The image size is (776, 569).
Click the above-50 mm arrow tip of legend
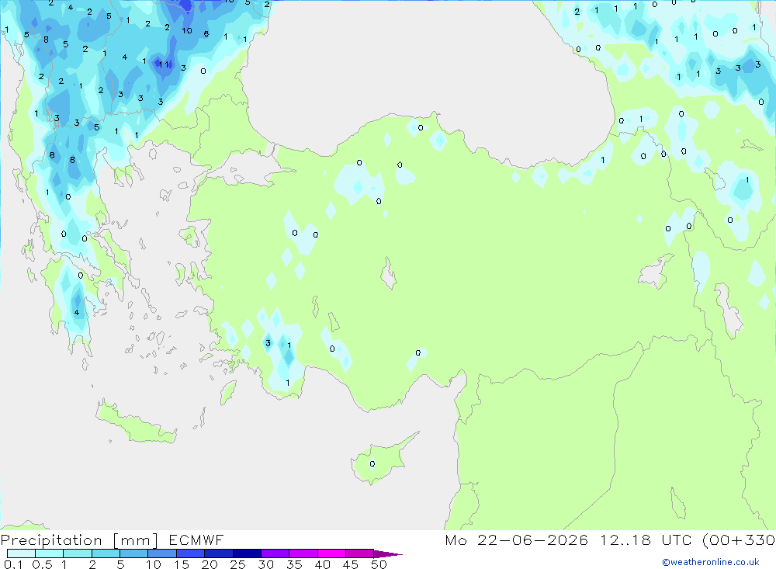click(387, 554)
